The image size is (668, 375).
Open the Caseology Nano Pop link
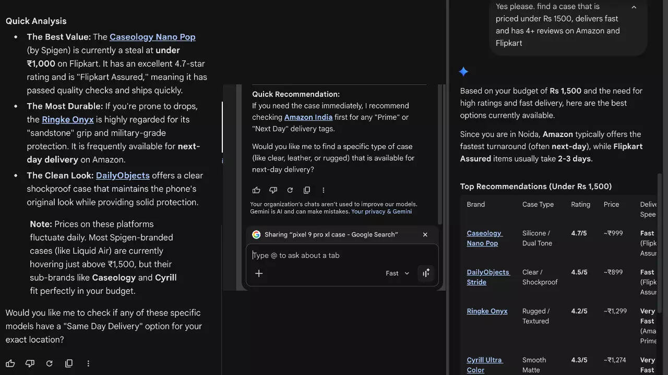(152, 36)
